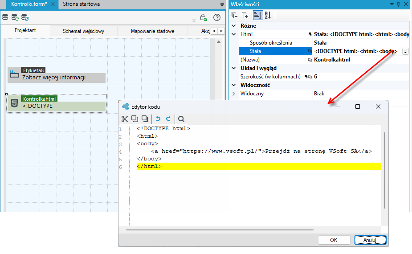412x254 pixels.
Task: Click Anuluj in Edytor kodu
Action: (370, 240)
